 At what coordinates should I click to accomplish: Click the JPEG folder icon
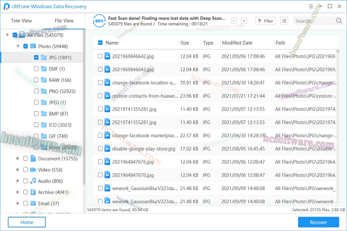click(44, 103)
